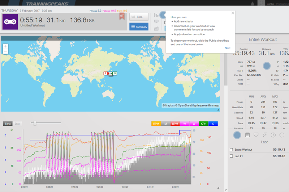Click the Entire Workout panel heading
The height and width of the screenshot is (192, 289).
click(x=263, y=39)
